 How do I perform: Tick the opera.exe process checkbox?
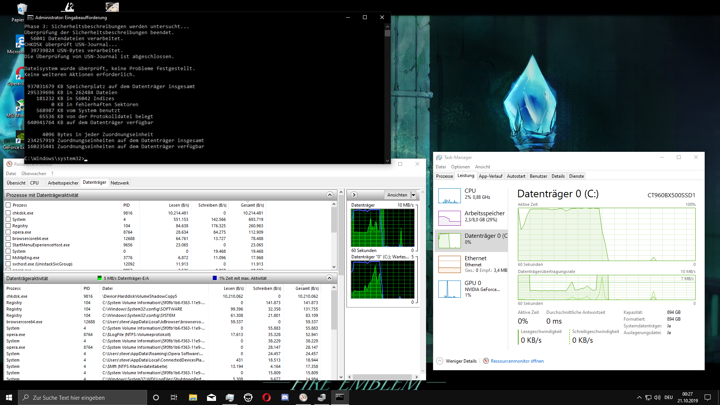[x=8, y=232]
